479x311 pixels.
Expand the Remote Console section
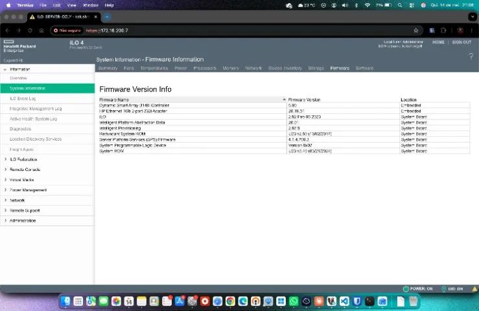(x=5, y=169)
